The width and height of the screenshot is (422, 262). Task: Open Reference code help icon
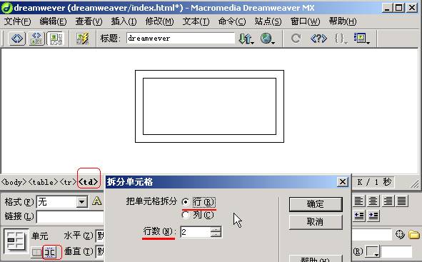point(318,39)
